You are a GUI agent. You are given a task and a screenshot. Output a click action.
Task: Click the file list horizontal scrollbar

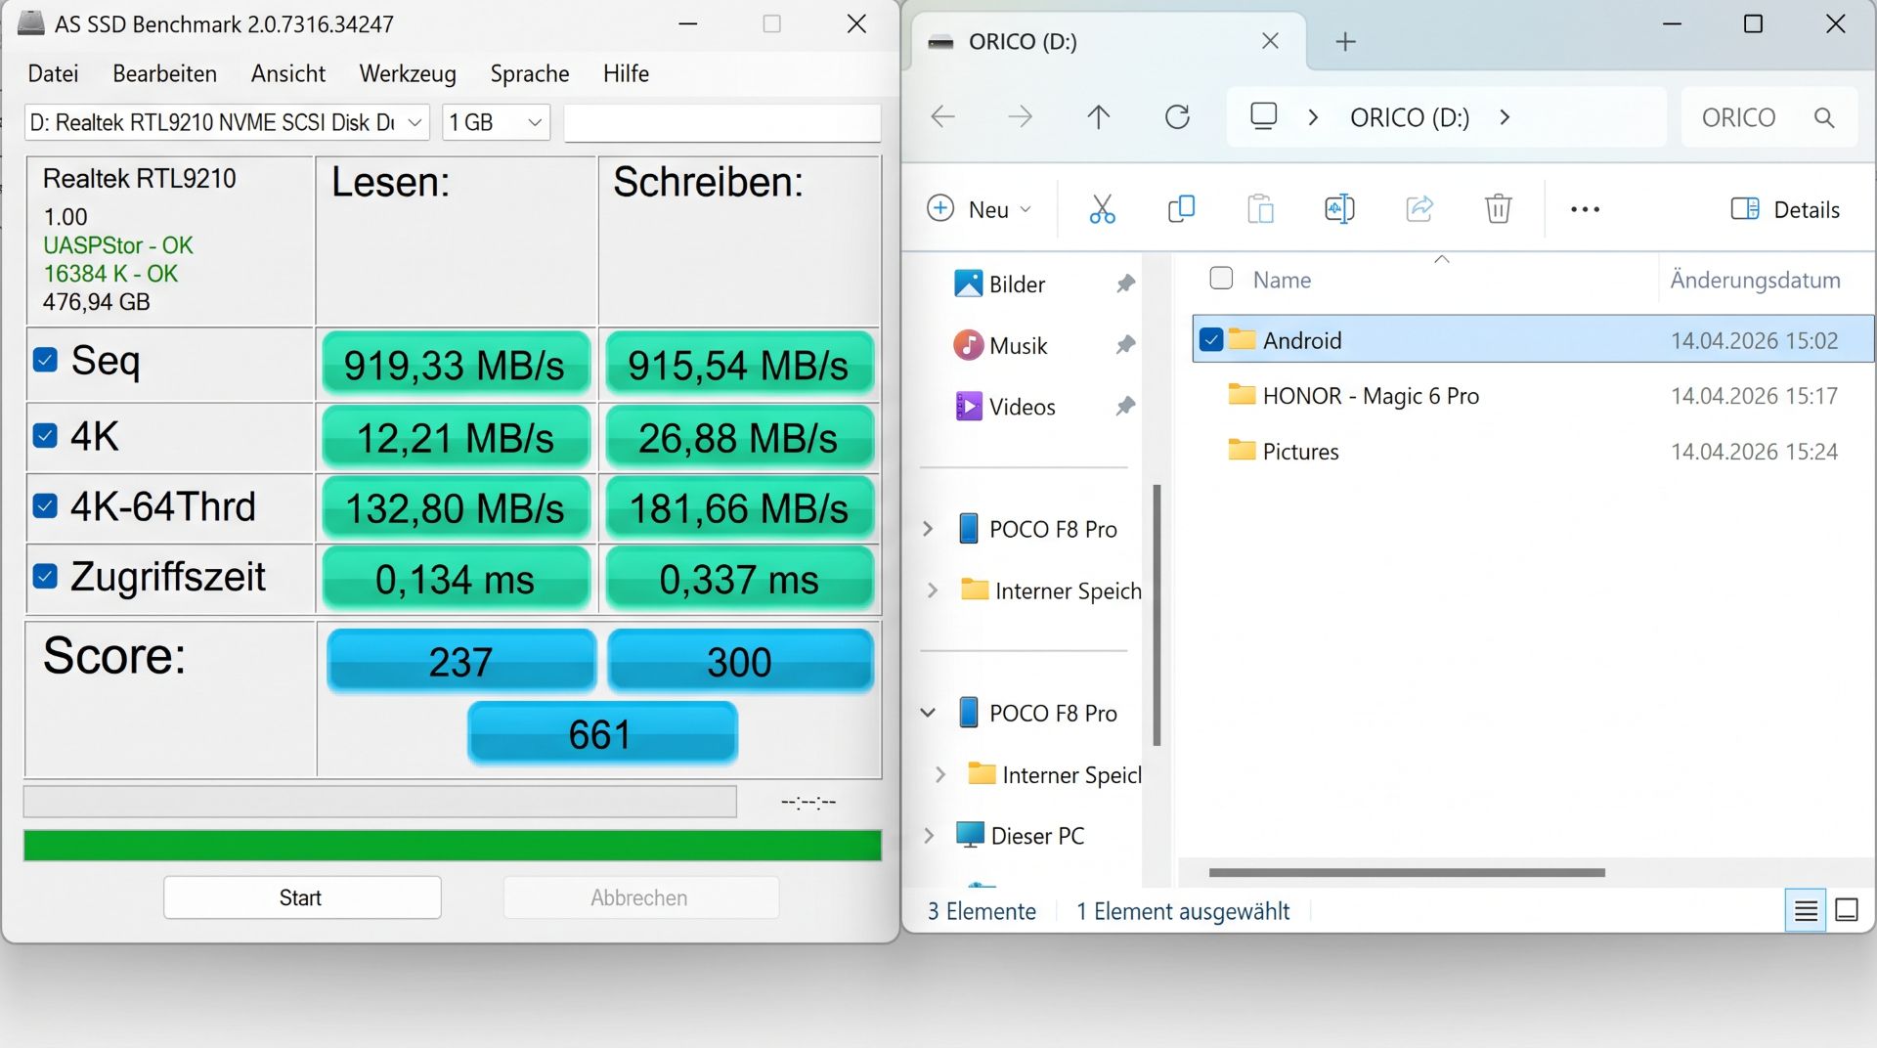point(1407,872)
